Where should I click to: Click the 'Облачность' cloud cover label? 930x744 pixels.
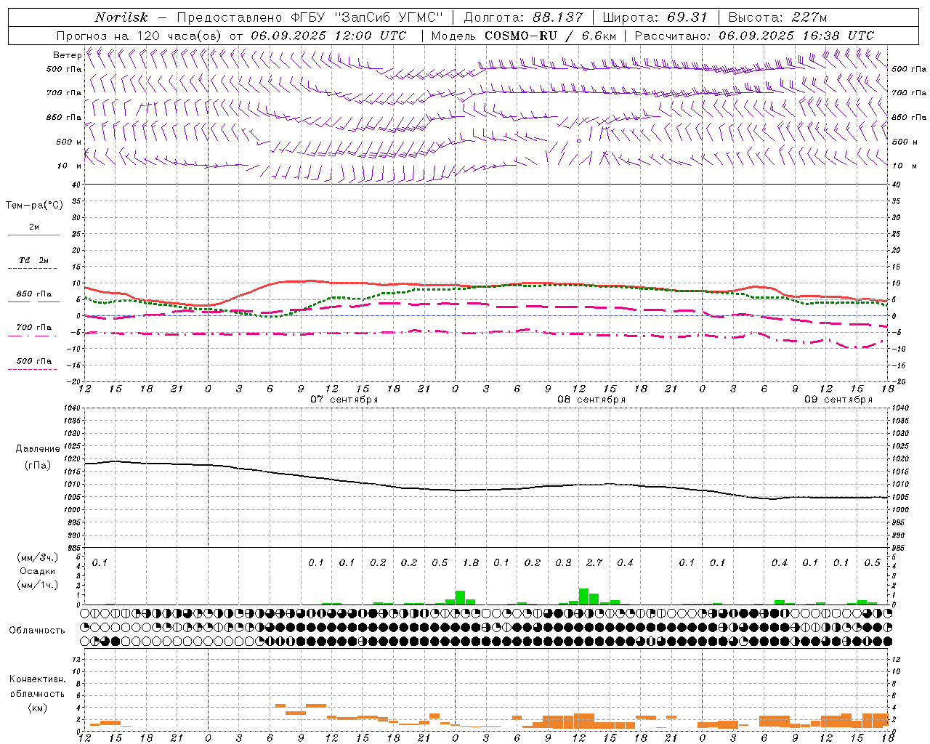coord(37,631)
